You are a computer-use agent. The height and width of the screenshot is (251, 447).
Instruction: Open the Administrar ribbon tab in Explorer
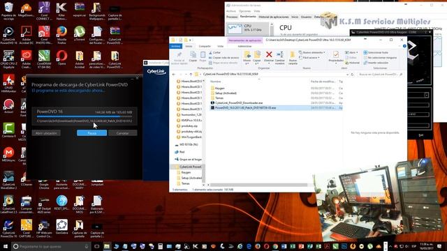pos(244,46)
